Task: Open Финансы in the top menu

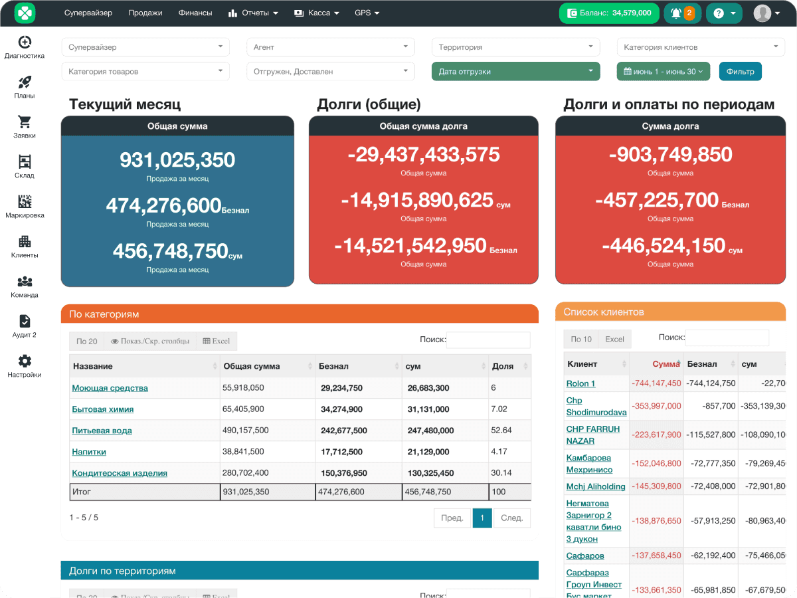Action: 195,13
